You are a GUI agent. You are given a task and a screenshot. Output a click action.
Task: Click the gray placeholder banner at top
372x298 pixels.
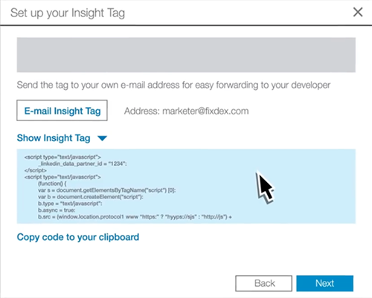pyautogui.click(x=186, y=55)
